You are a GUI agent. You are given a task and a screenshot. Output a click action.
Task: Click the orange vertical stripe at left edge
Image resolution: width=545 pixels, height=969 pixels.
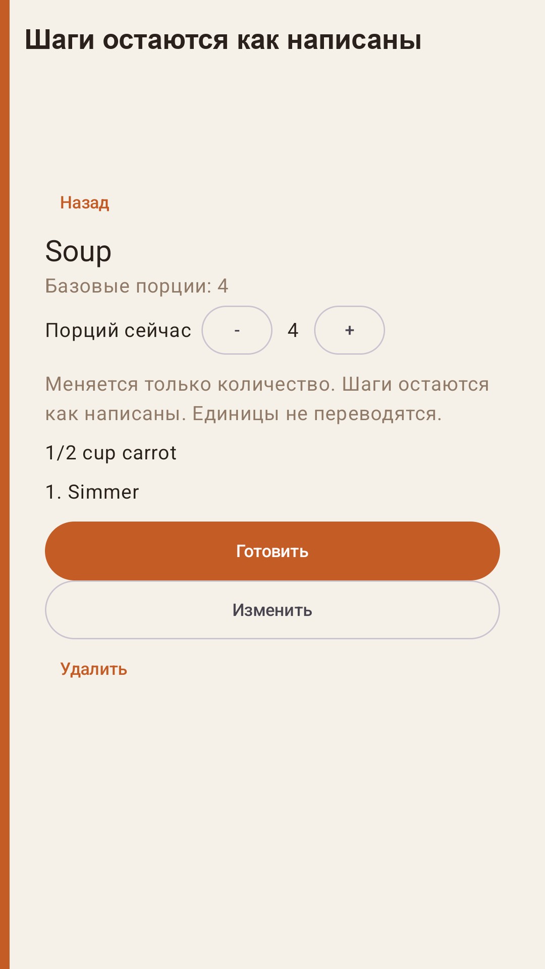click(x=5, y=484)
